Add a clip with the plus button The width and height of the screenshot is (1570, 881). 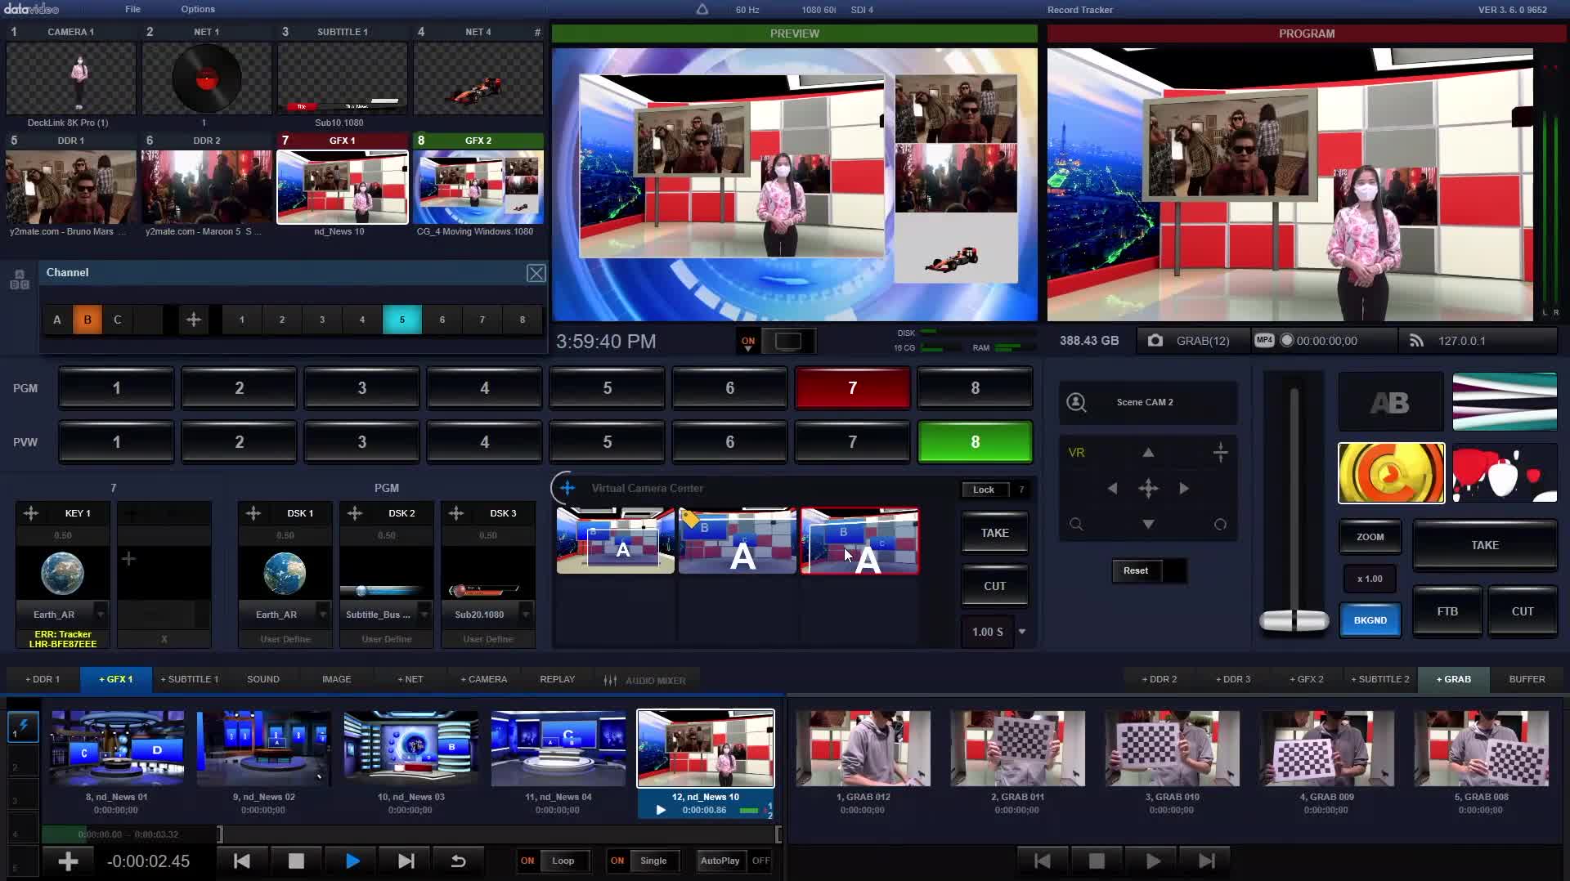(69, 861)
